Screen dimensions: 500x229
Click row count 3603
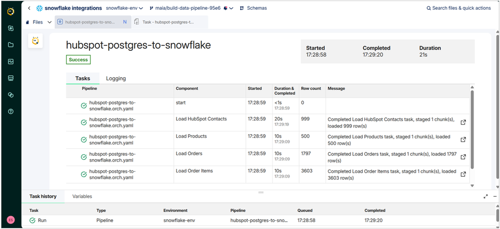[307, 171]
